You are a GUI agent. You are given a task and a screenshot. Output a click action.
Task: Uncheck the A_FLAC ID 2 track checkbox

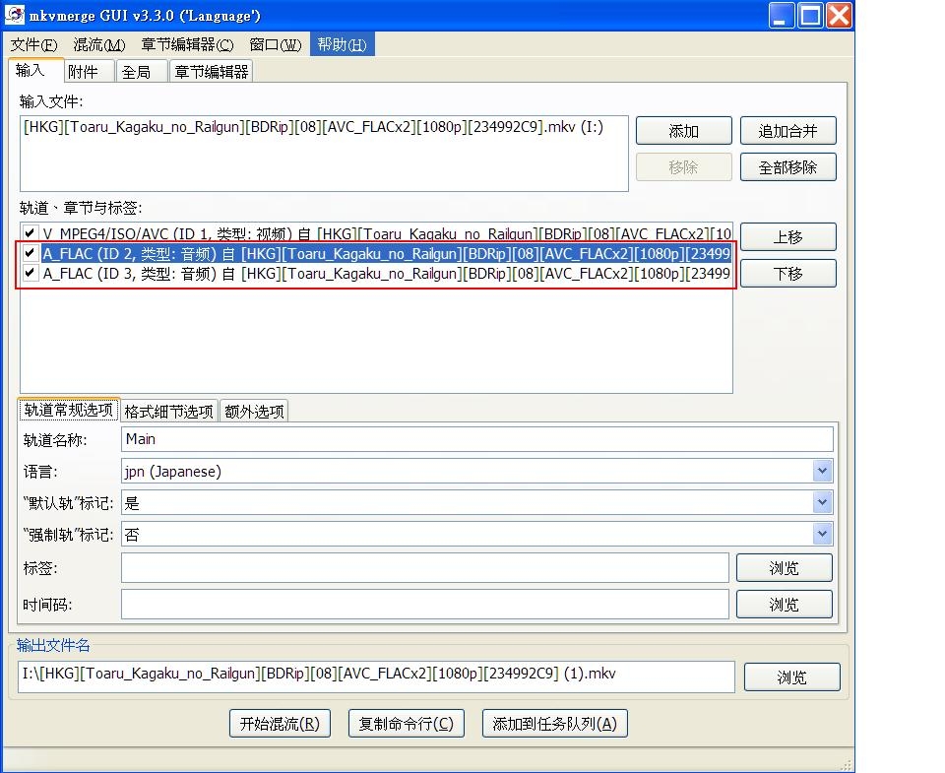point(30,253)
